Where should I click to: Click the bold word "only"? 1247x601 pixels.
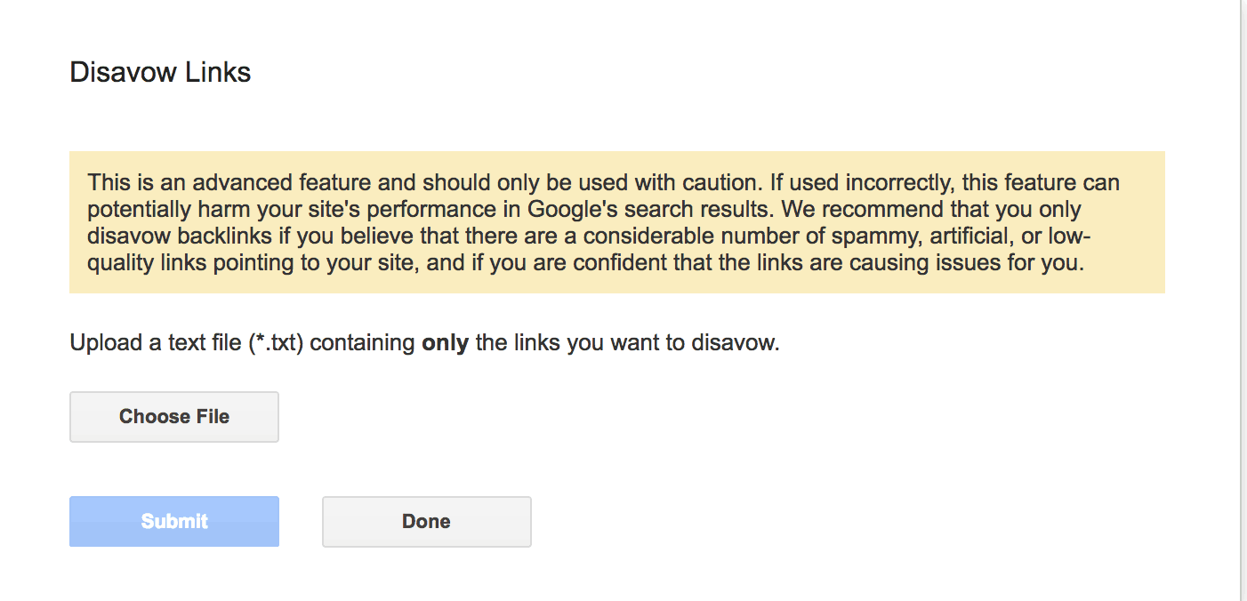click(445, 343)
